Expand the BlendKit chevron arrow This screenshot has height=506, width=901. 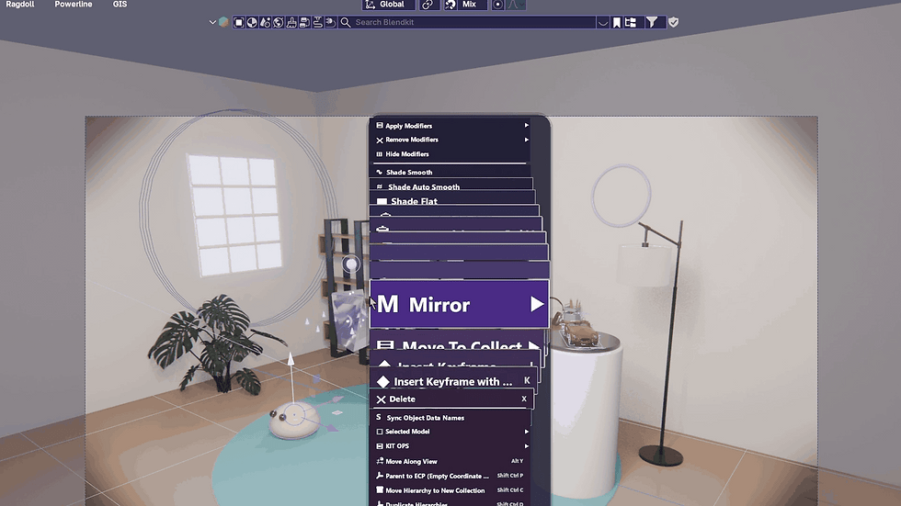[212, 22]
